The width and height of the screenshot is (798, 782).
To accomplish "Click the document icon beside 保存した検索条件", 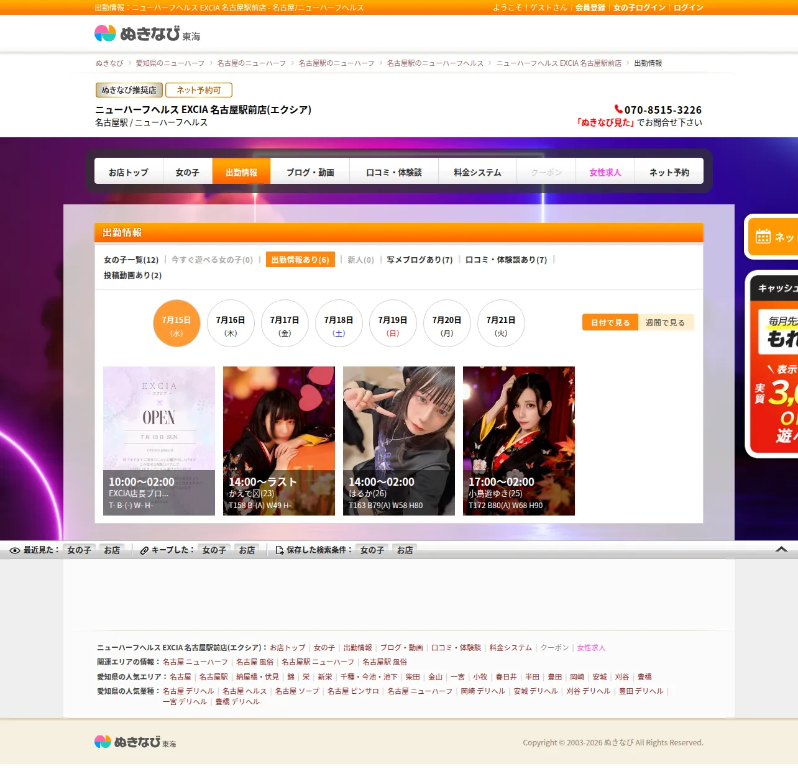I will coord(280,550).
